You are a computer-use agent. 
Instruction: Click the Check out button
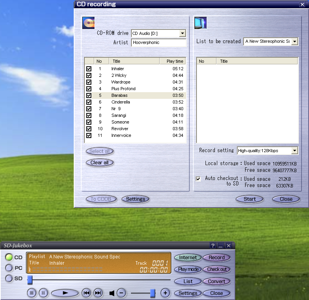pyautogui.click(x=216, y=269)
